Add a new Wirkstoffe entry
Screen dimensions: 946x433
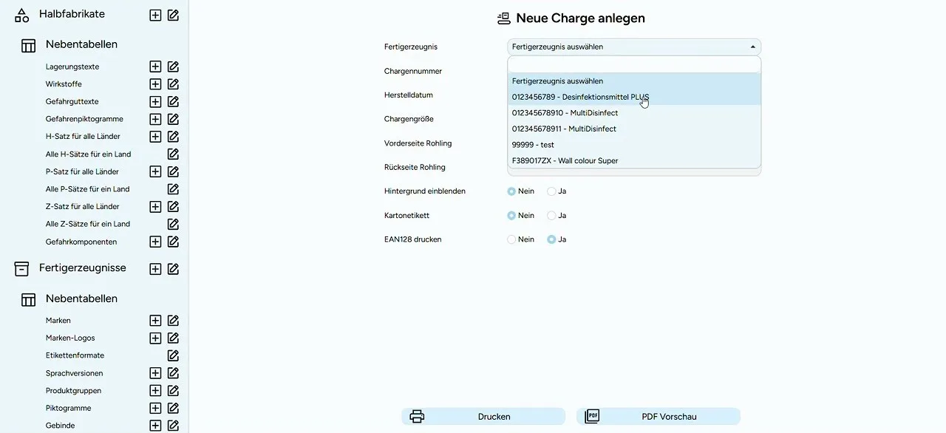coord(155,84)
